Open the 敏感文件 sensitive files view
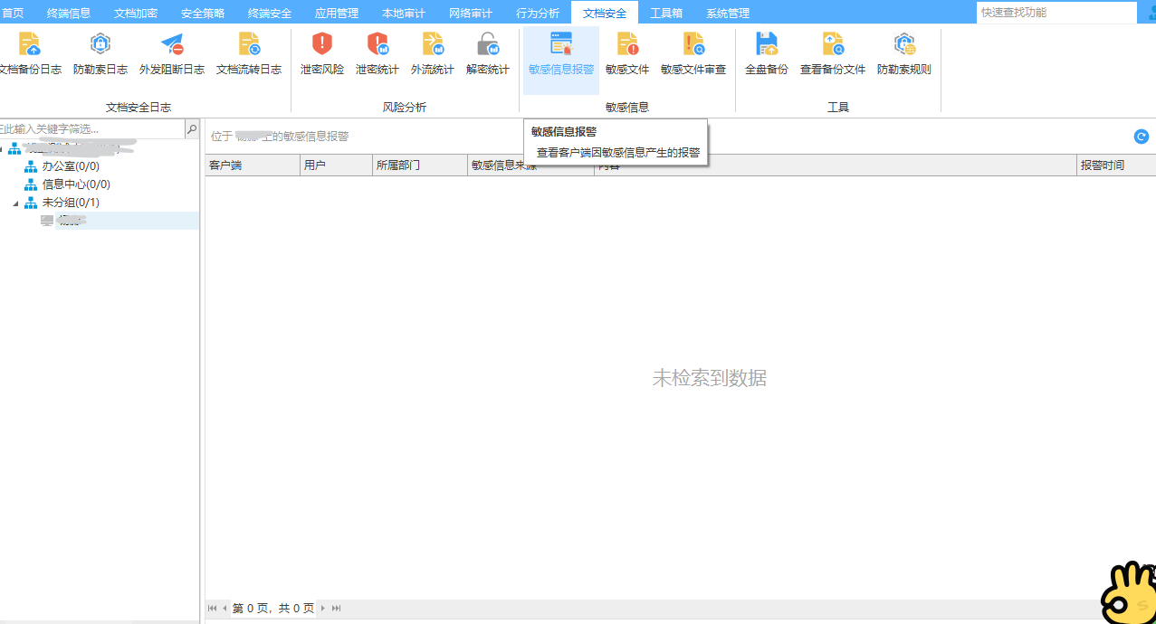The width and height of the screenshot is (1156, 624). (626, 50)
